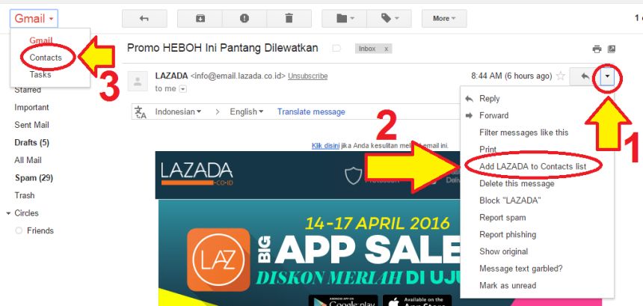643x306 pixels.
Task: Open Contacts from the Gmail menu
Action: coord(46,58)
